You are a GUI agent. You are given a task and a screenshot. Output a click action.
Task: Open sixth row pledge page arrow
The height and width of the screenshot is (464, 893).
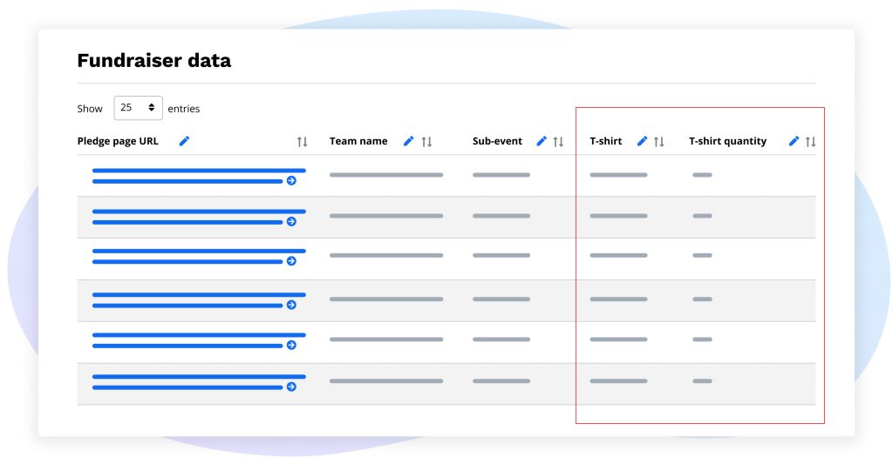click(291, 387)
